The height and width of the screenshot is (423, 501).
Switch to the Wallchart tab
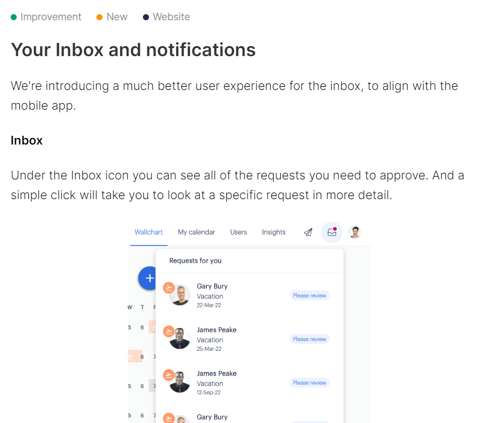[148, 232]
